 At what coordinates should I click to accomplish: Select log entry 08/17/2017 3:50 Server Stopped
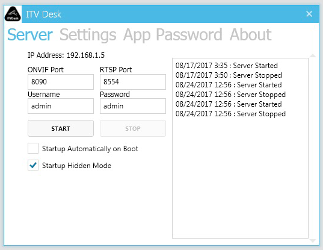click(x=229, y=75)
